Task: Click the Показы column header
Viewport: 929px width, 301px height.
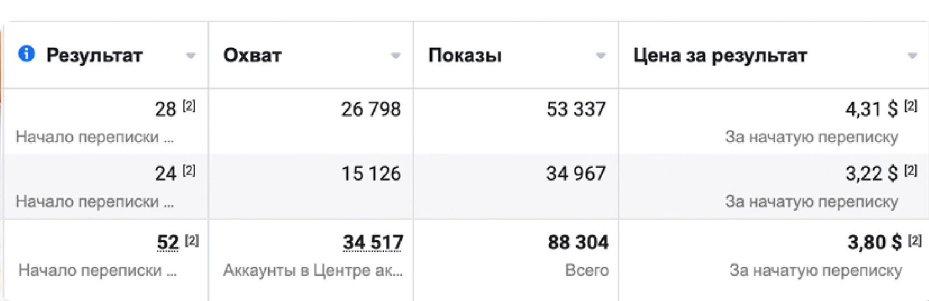Action: [x=465, y=55]
